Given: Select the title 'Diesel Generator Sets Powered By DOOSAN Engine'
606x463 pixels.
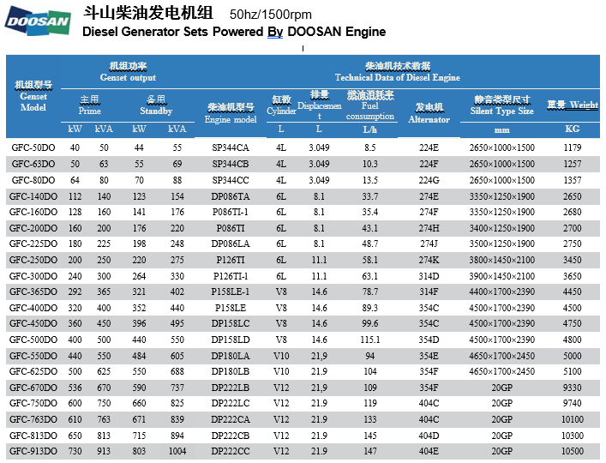Looking at the screenshot, I should pyautogui.click(x=234, y=32).
